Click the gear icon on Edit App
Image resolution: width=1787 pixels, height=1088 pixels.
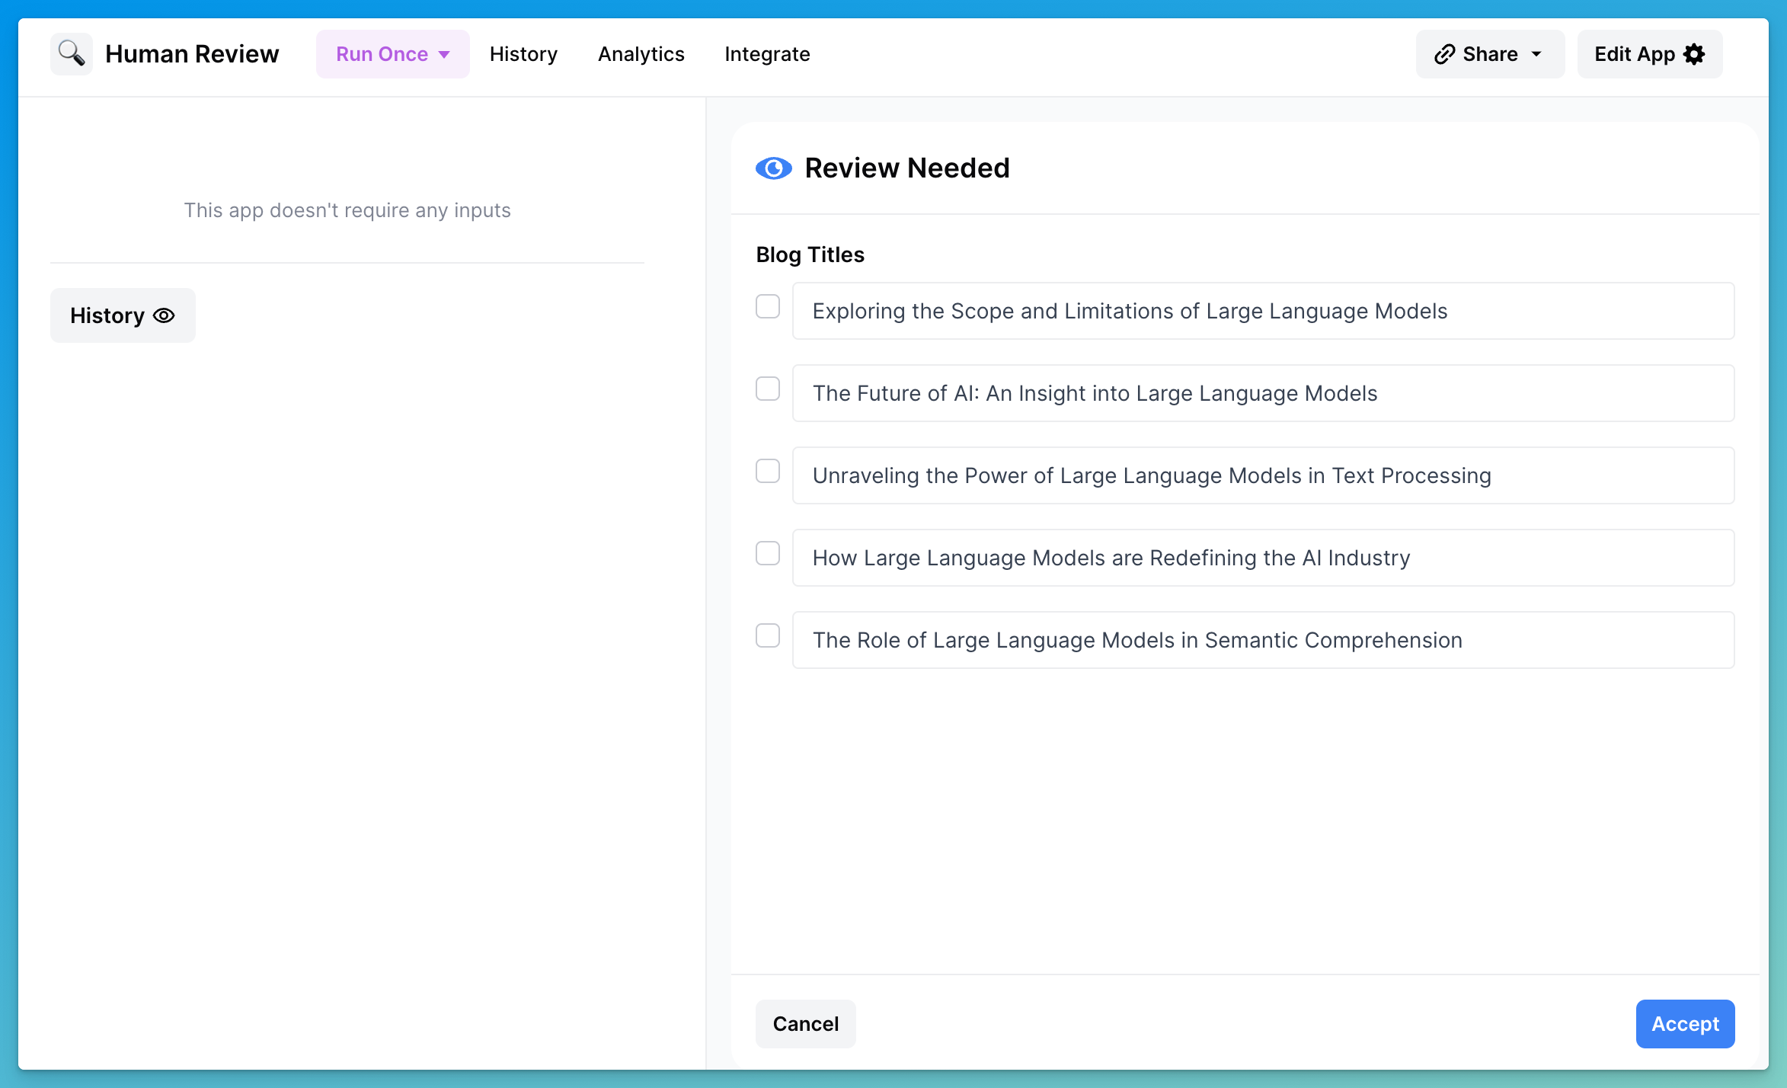coord(1694,54)
